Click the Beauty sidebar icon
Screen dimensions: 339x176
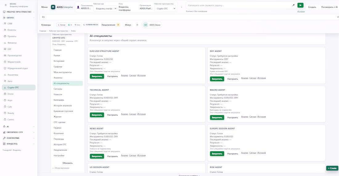pyautogui.click(x=5, y=113)
